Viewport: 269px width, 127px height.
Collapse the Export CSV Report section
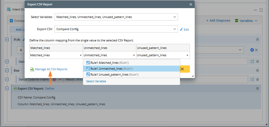(7, 88)
